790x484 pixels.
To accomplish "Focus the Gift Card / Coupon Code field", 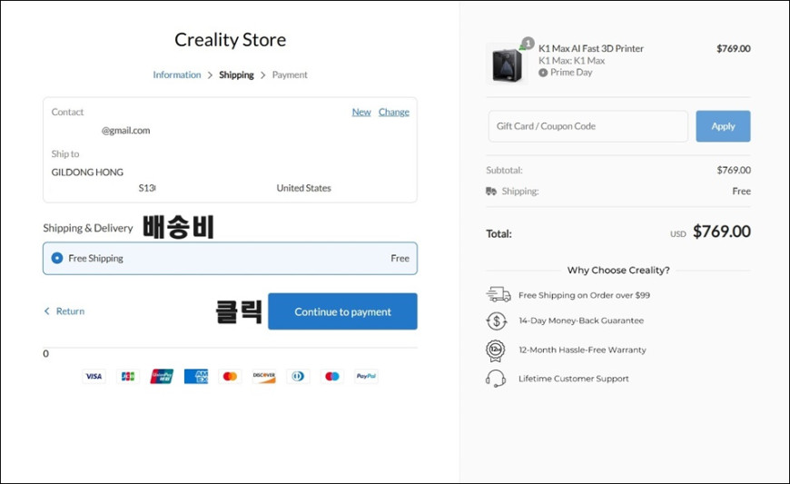I will (x=588, y=126).
